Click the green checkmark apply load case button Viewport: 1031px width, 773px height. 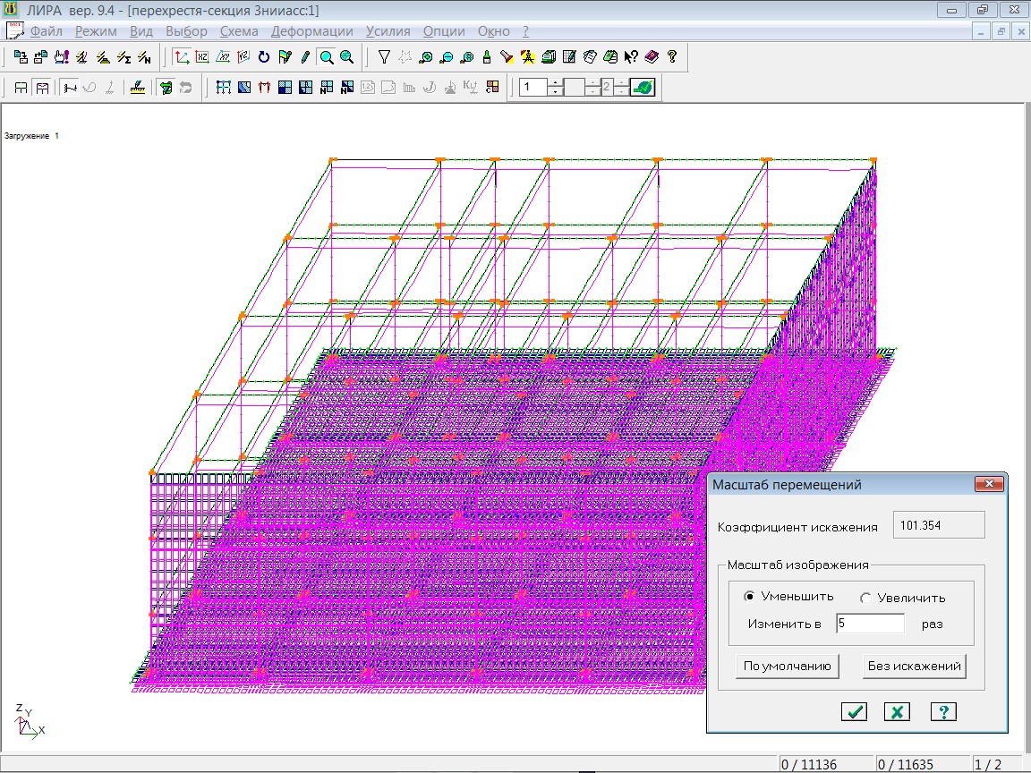pyautogui.click(x=643, y=88)
